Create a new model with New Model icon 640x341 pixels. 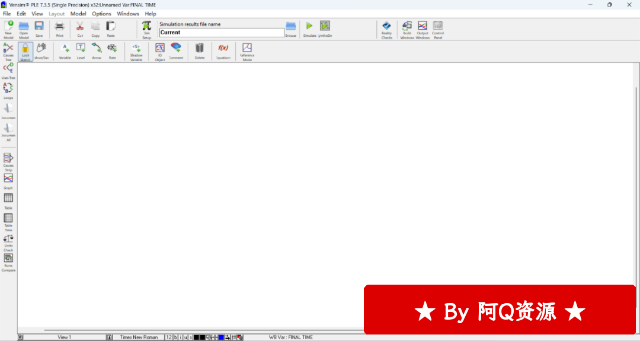pos(8,30)
